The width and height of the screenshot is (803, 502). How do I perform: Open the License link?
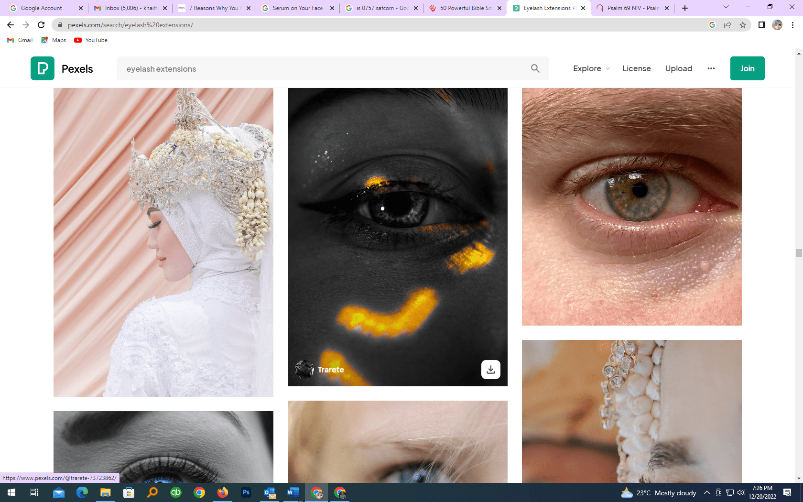(x=636, y=68)
